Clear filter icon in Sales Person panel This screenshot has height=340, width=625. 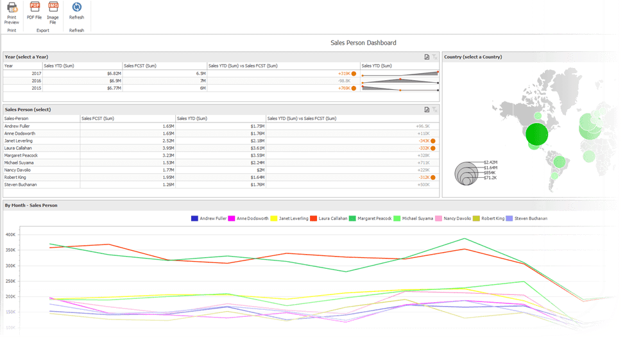pos(434,110)
